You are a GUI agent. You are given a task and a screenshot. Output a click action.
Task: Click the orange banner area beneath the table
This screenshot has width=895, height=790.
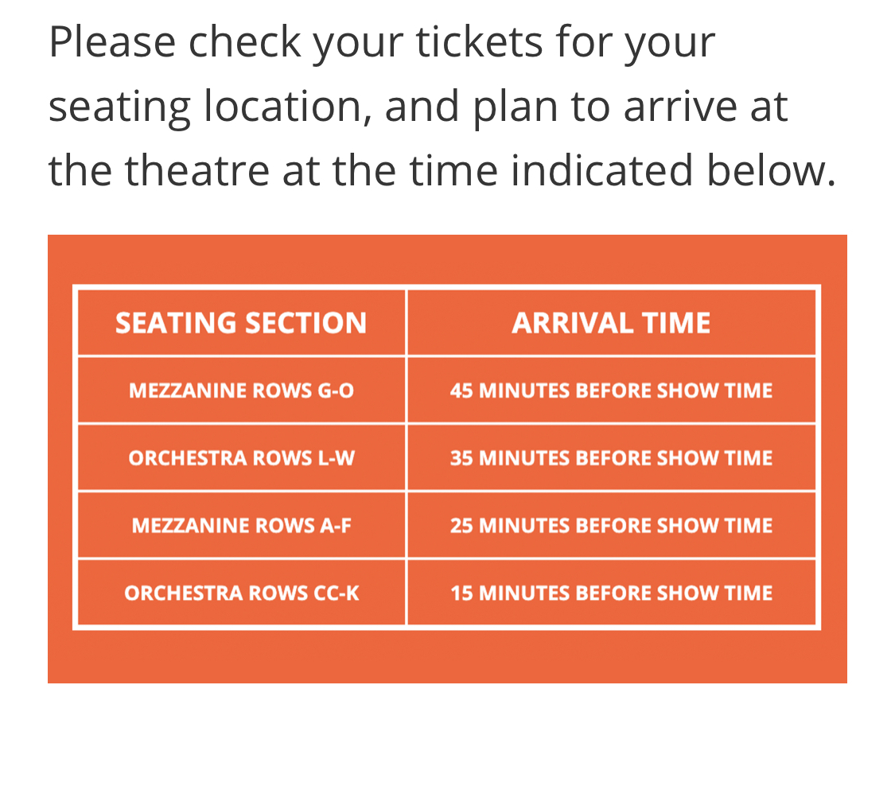447,656
